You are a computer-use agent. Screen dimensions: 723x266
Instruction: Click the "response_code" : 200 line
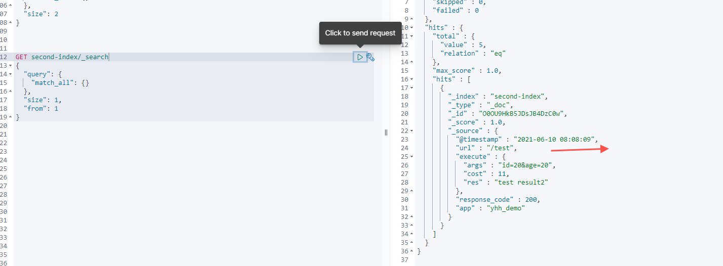point(498,199)
